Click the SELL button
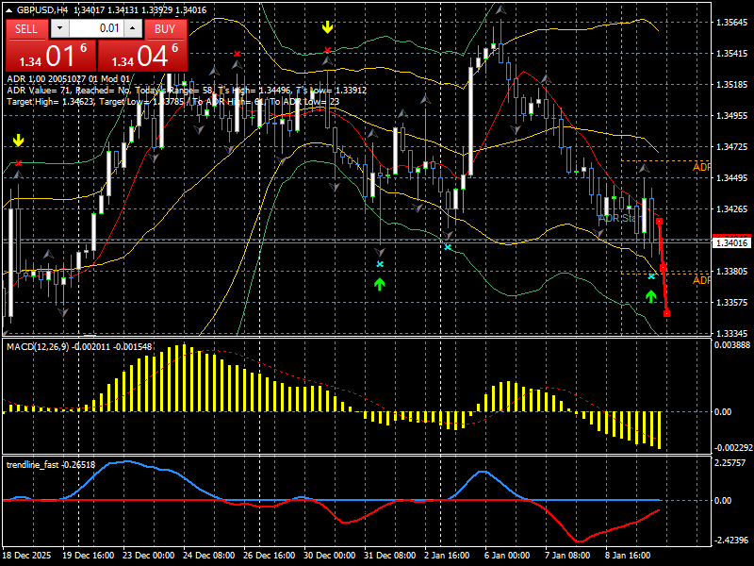The width and height of the screenshot is (754, 566). click(26, 29)
